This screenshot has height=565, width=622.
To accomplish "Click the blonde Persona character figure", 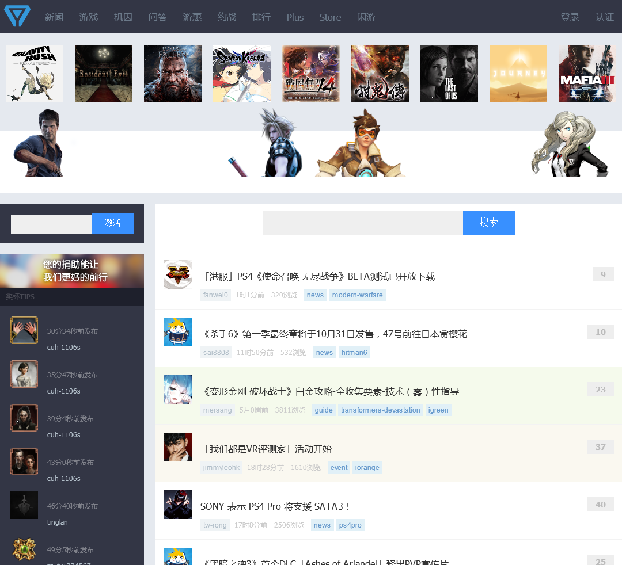I will 570,144.
